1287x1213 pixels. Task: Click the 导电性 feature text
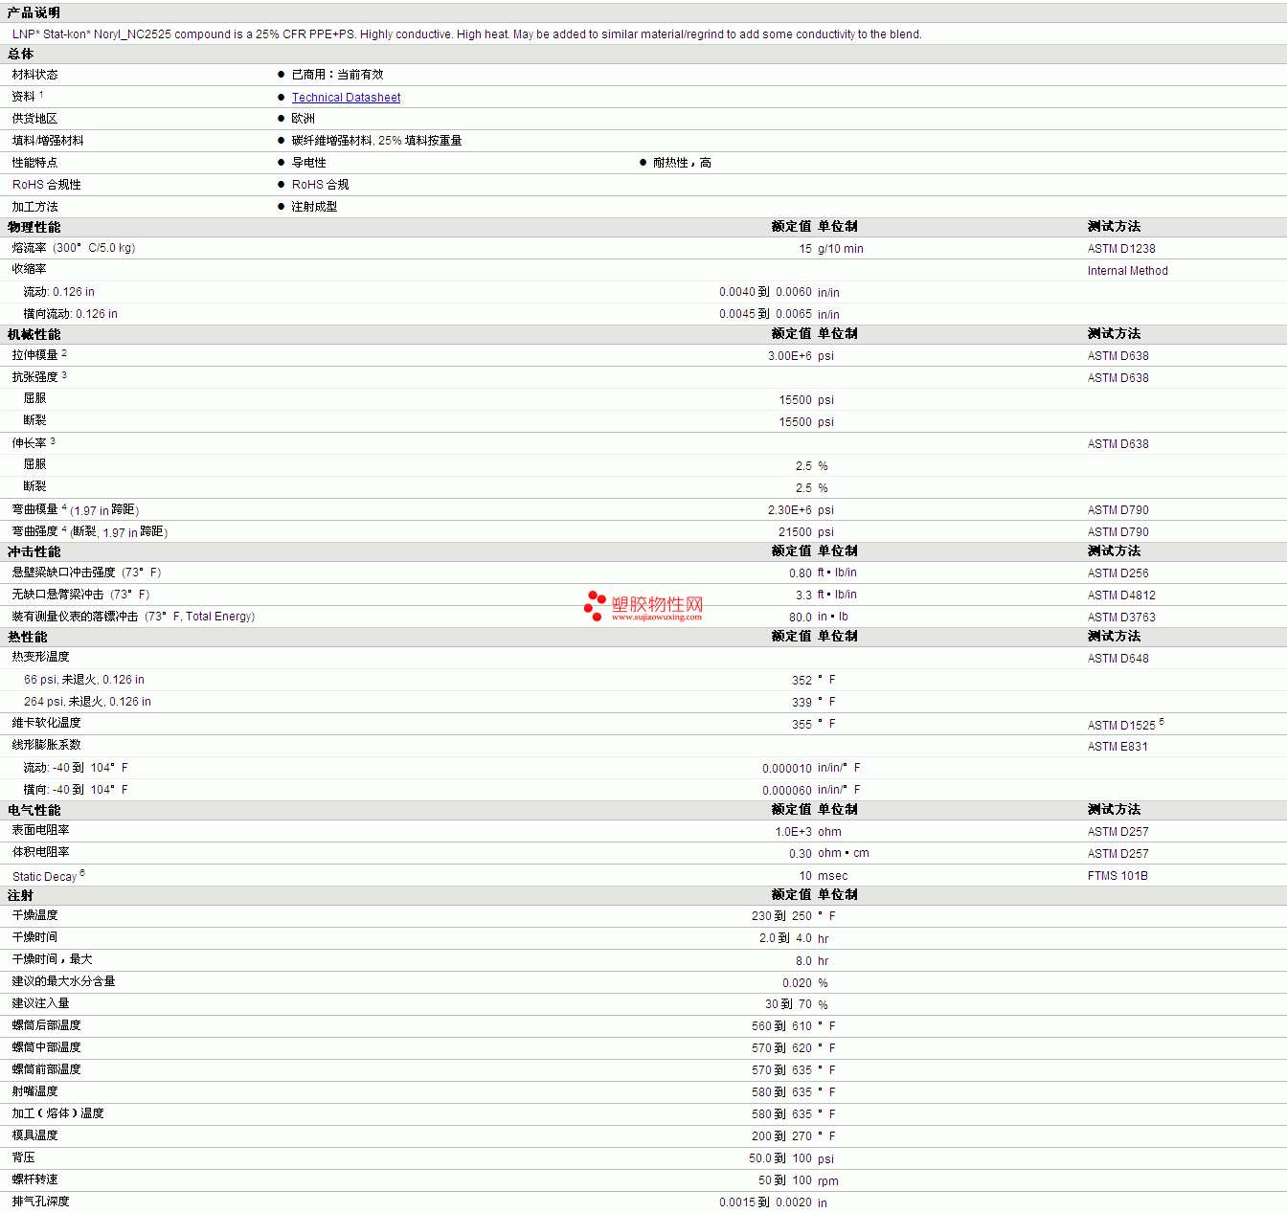tap(309, 163)
